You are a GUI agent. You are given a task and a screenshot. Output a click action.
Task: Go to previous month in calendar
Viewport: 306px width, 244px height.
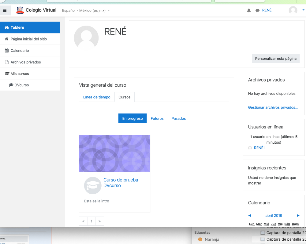click(x=249, y=216)
